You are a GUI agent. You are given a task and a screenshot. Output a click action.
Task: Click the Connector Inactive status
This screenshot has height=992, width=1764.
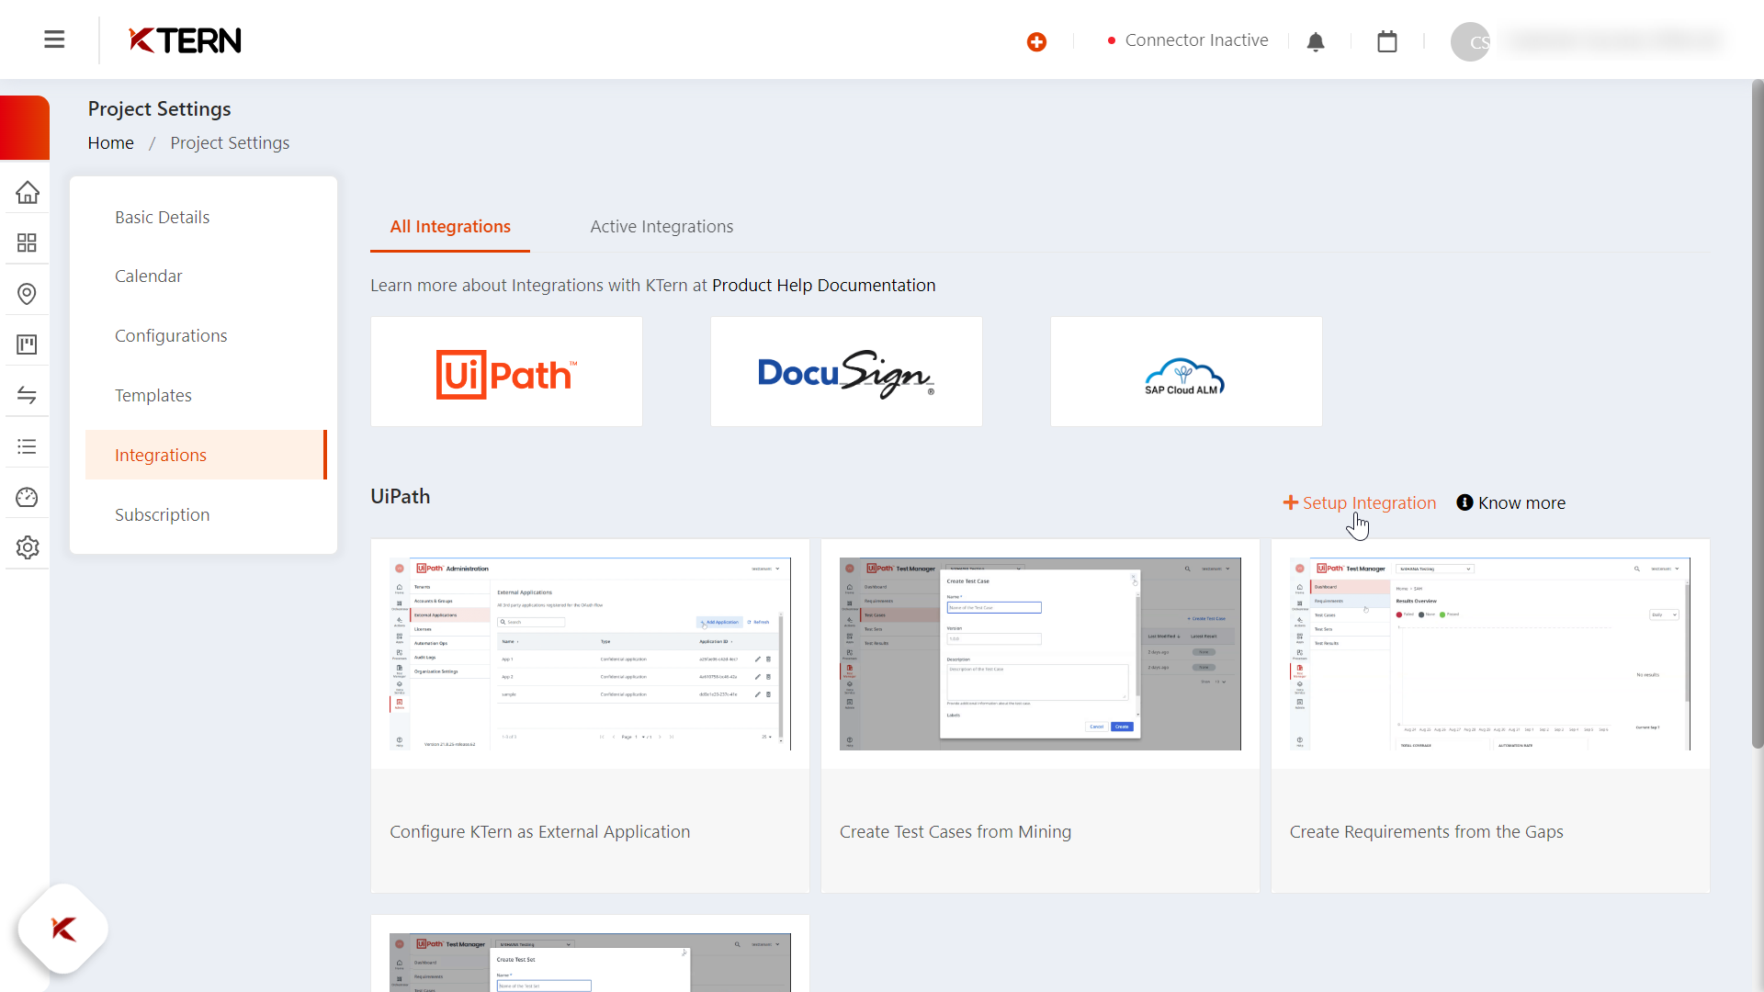pyautogui.click(x=1188, y=40)
